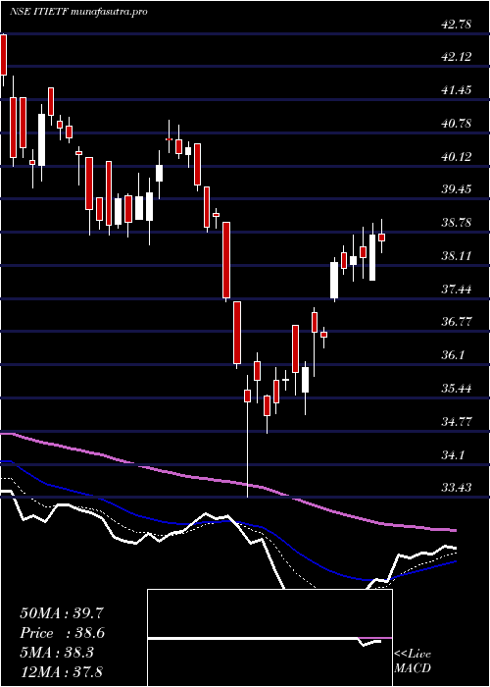Viewport: 490px width, 687px height.
Task: Click the 37.44 price axis label
Action: [457, 290]
